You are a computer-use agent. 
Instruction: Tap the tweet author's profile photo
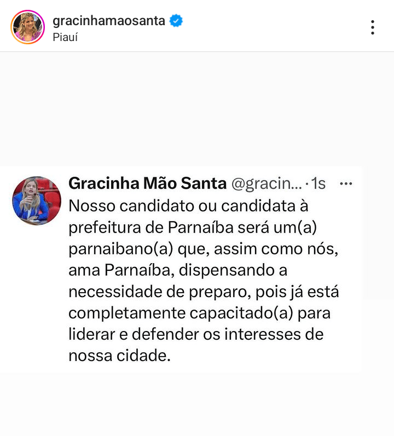coord(37,201)
